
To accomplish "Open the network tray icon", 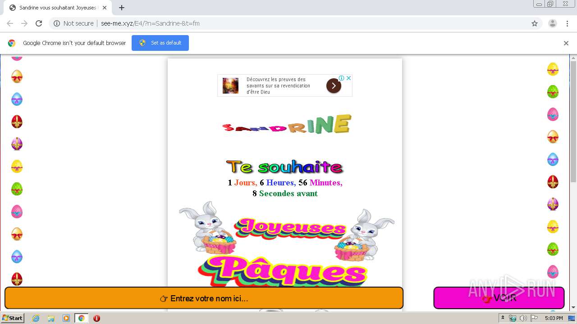I will (x=513, y=318).
